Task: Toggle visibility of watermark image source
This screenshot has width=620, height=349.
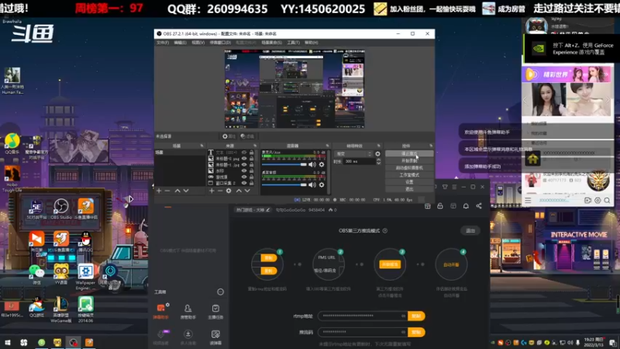Action: tap(244, 171)
